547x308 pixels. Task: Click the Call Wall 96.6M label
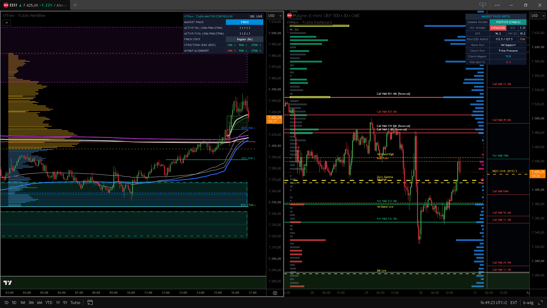[x=501, y=213]
